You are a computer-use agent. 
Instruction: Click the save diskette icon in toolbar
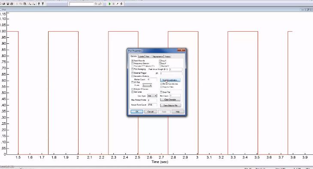pyautogui.click(x=8, y=4)
